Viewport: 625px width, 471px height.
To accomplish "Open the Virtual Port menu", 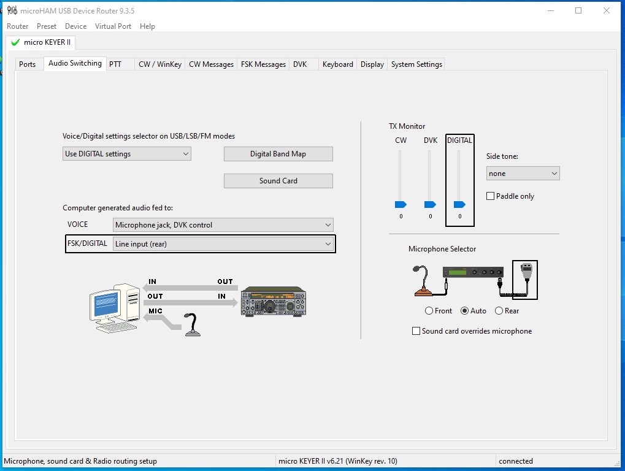I will (x=113, y=26).
